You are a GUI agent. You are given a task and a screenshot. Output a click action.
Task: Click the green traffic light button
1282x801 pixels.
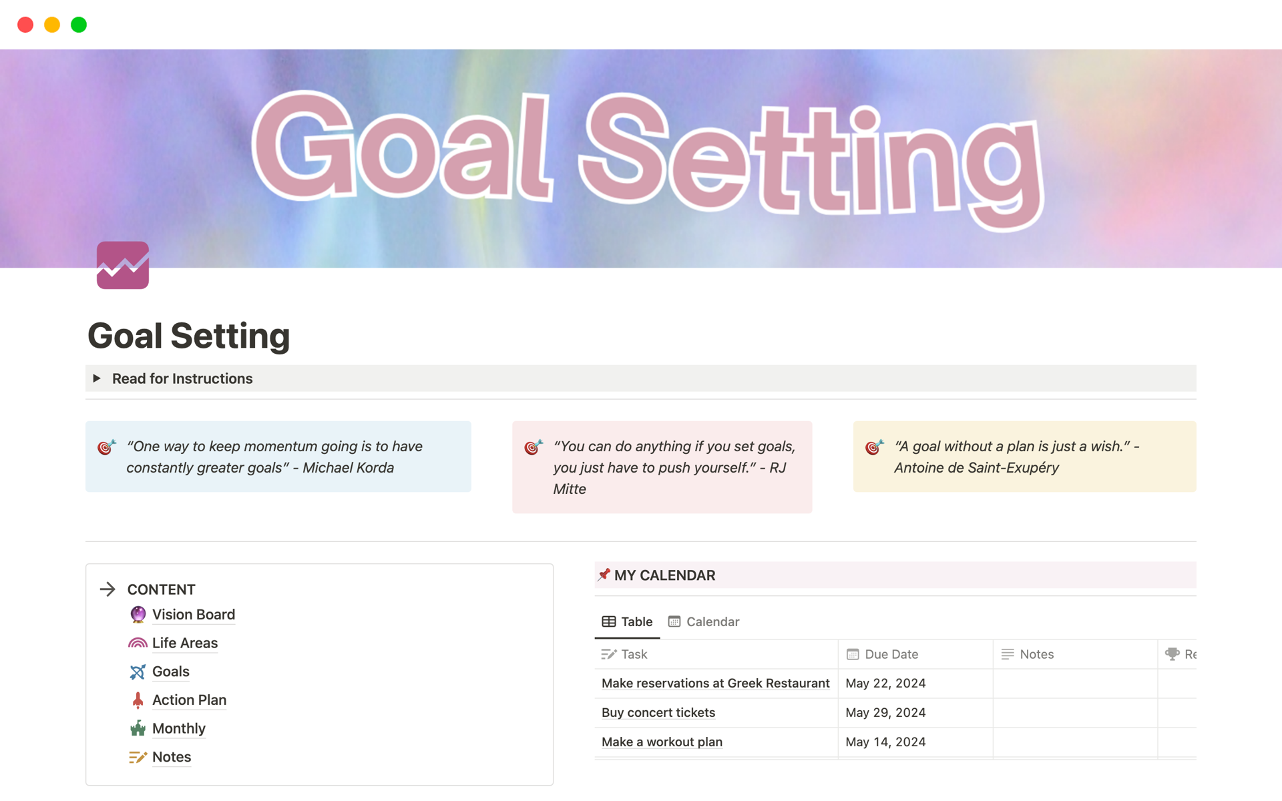(x=78, y=25)
